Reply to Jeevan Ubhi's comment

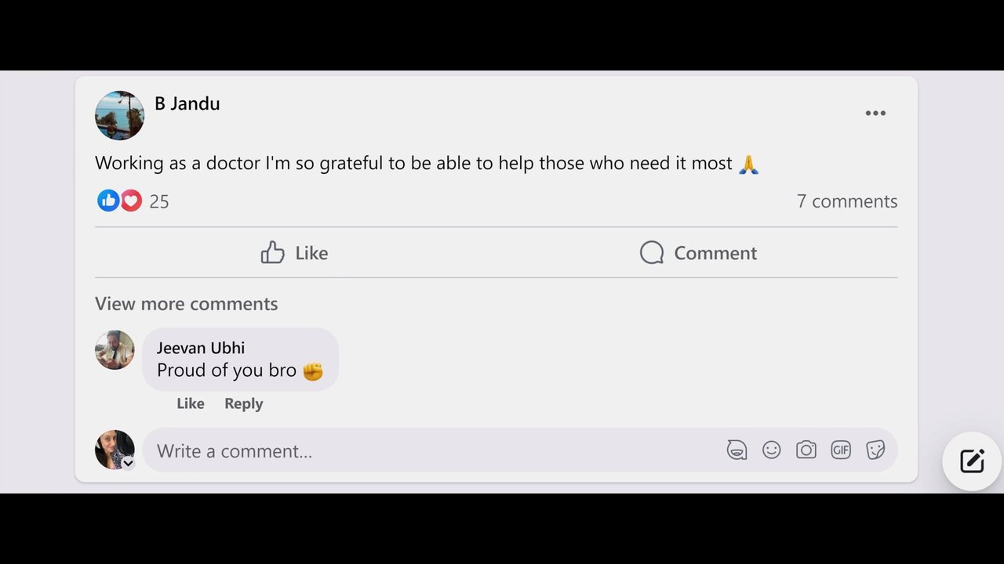244,403
